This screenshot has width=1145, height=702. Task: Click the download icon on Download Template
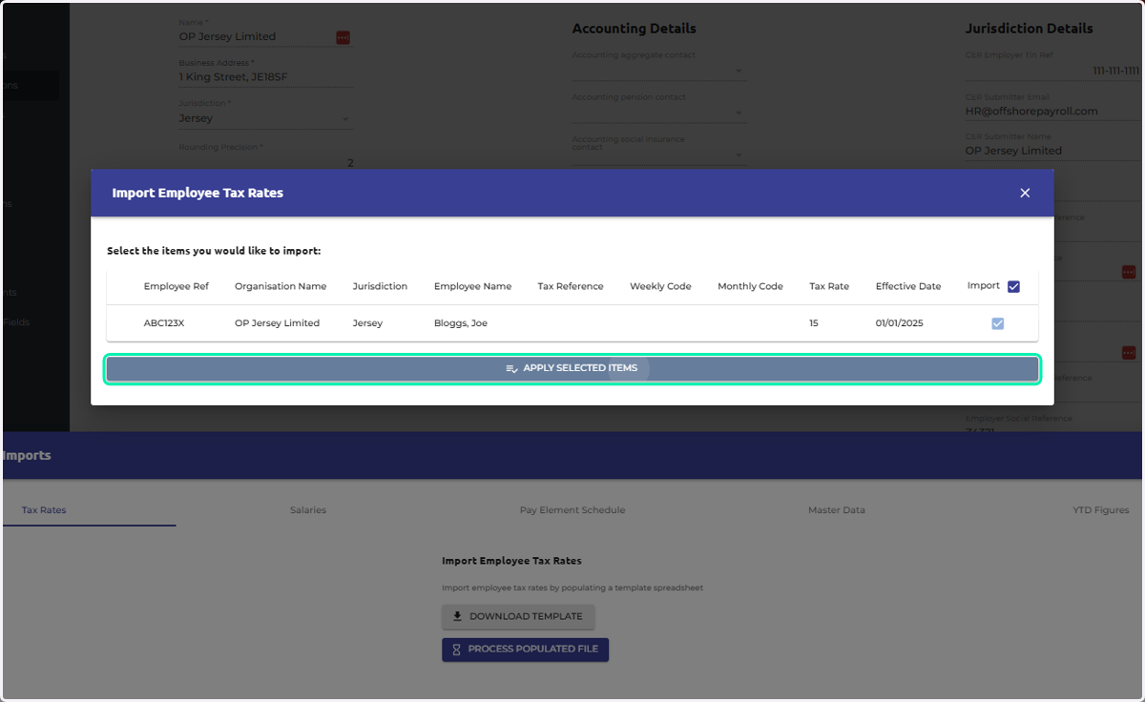coord(457,616)
